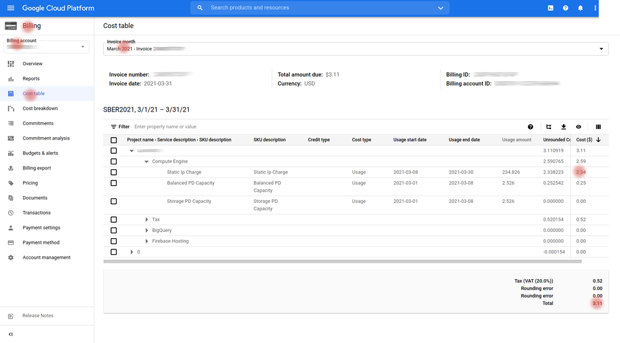Check the Firebase Hosting row checkbox
This screenshot has width=620, height=343.
pos(114,241)
